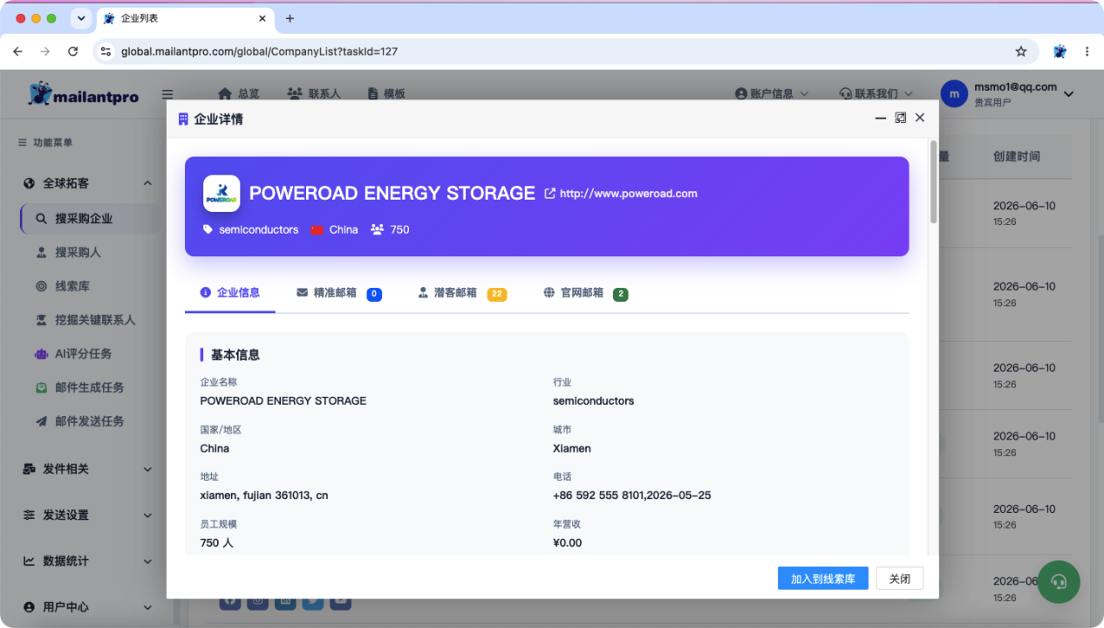Click the 关闭 button
This screenshot has width=1104, height=628.
[900, 578]
